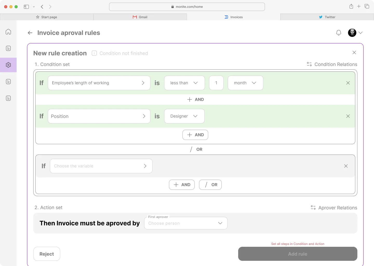The height and width of the screenshot is (266, 374).
Task: Click the Add rule button
Action: click(x=298, y=254)
